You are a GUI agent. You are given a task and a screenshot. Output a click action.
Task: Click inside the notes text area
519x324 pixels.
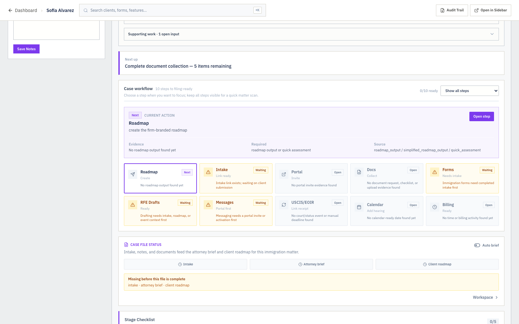coord(56,30)
